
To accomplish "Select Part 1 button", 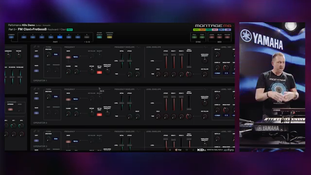I will tap(24, 37).
